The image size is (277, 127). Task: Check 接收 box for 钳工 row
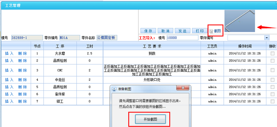[272, 101]
